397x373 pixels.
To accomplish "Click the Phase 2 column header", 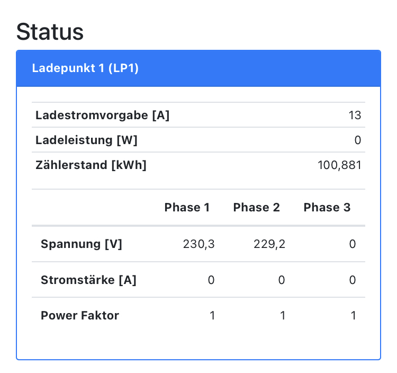I will 256,208.
